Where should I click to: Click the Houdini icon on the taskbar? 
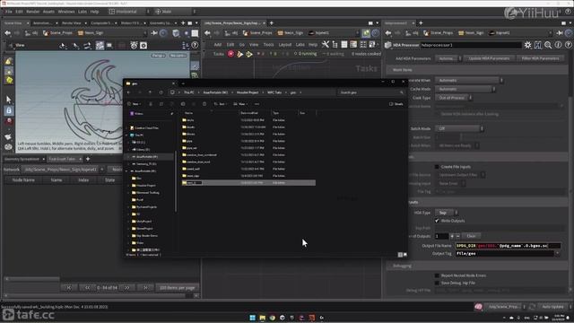click(x=311, y=318)
